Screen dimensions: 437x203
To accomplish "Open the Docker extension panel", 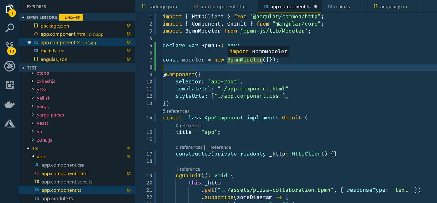I will click(9, 104).
